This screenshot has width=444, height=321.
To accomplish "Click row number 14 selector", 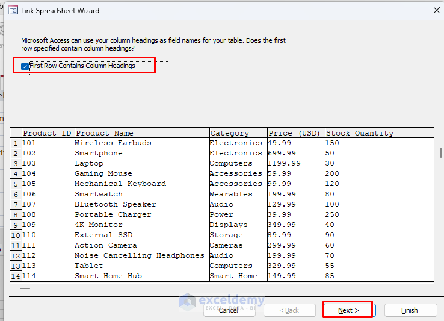I will click(x=16, y=276).
